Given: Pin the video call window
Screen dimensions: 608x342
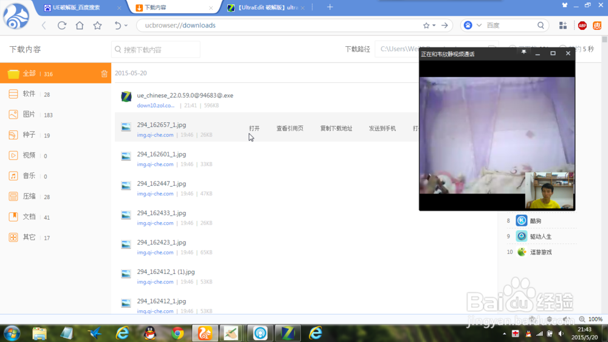Looking at the screenshot, I should point(523,53).
